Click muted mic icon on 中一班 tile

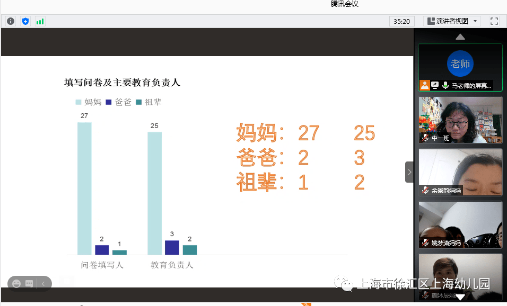pos(425,138)
